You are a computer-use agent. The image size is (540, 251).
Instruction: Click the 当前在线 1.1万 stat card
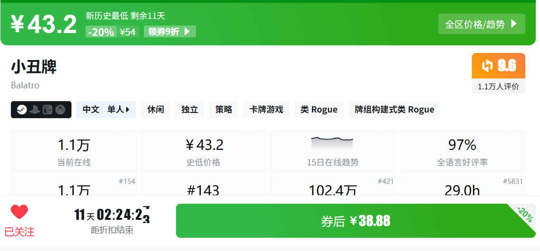tap(74, 152)
